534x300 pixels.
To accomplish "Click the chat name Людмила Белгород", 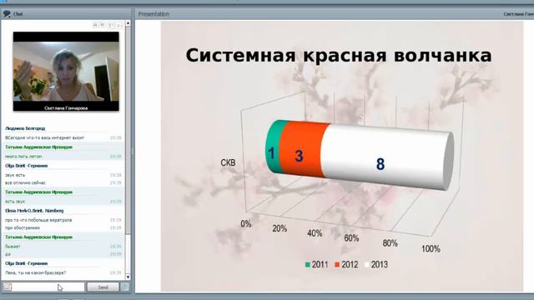I will point(25,128).
